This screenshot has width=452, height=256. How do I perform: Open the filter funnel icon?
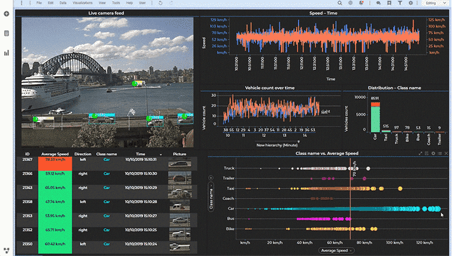click(400, 3)
